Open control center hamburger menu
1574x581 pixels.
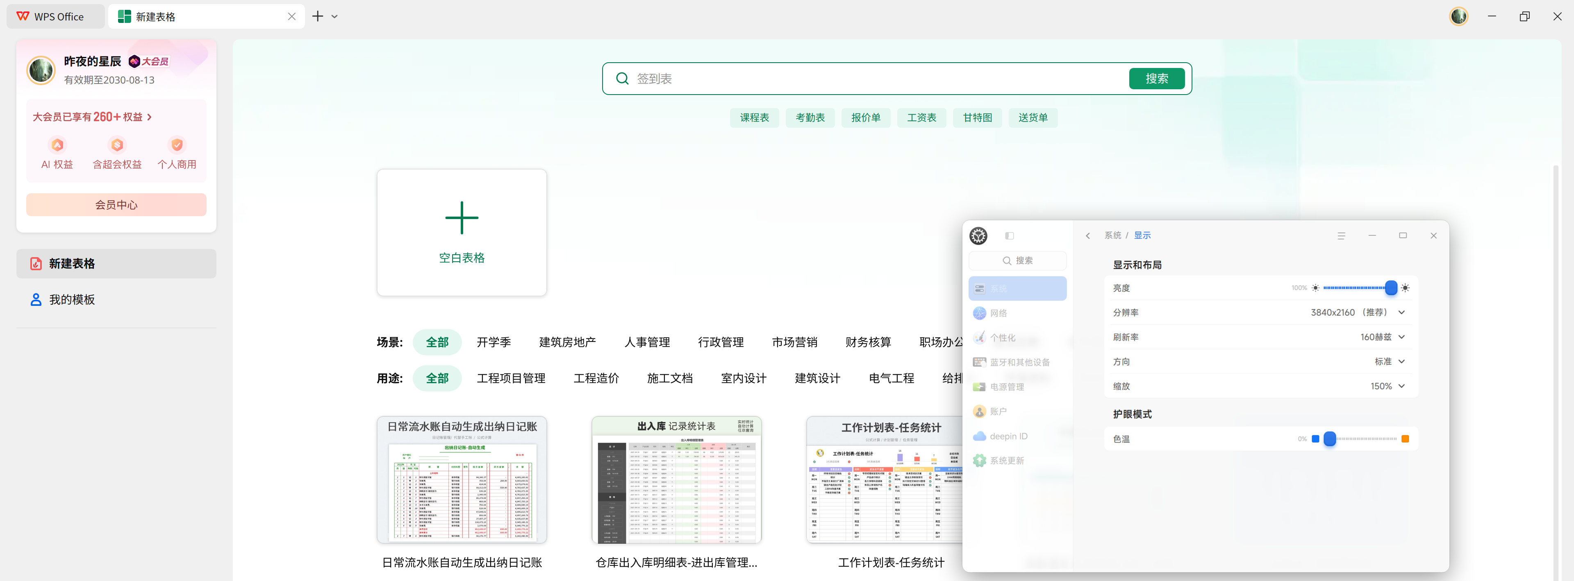[x=1341, y=235]
